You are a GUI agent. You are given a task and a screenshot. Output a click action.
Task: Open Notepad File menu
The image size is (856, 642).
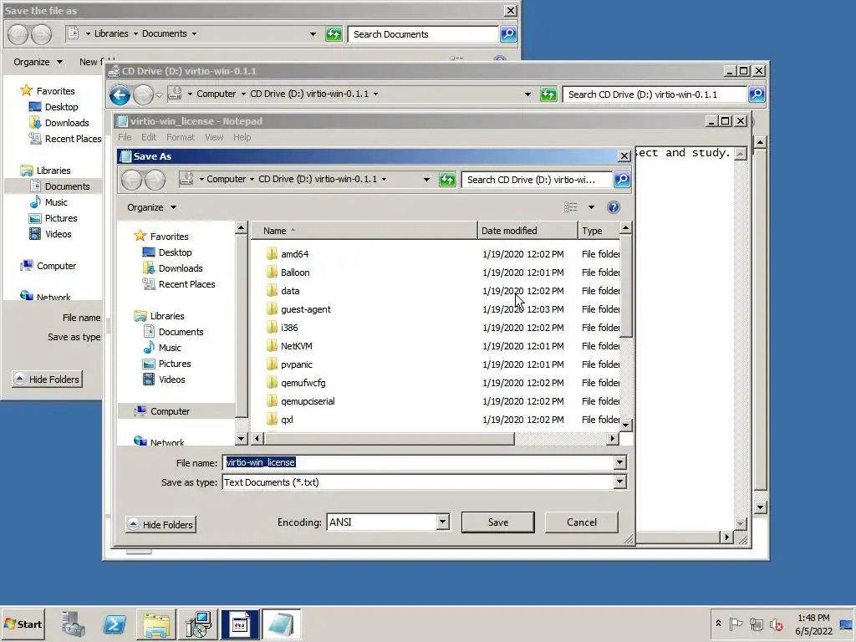[125, 137]
